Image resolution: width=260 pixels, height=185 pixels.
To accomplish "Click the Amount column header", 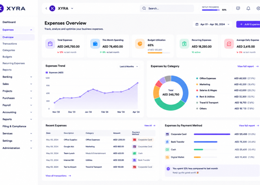I will [117, 133].
